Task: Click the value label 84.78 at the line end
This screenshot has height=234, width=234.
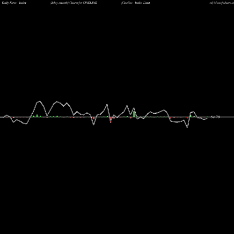Action: (215, 117)
